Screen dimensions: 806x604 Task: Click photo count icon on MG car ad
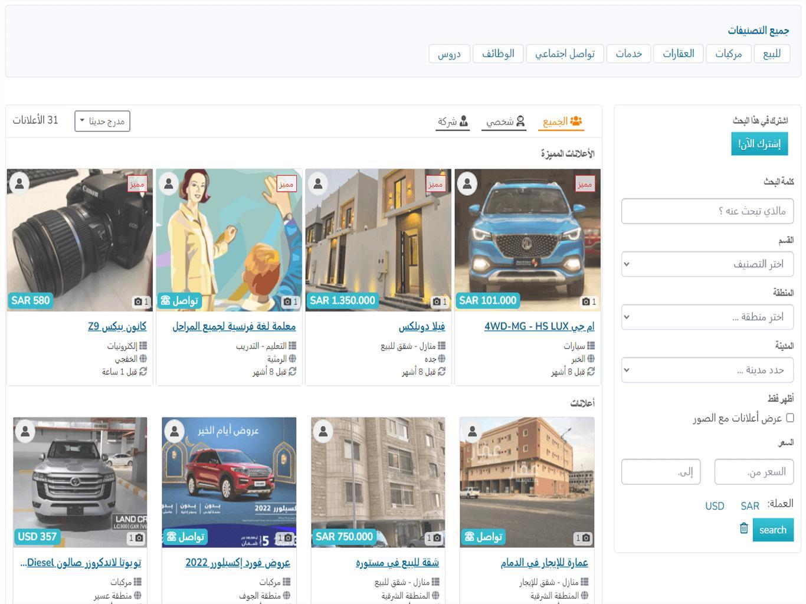[x=589, y=301]
